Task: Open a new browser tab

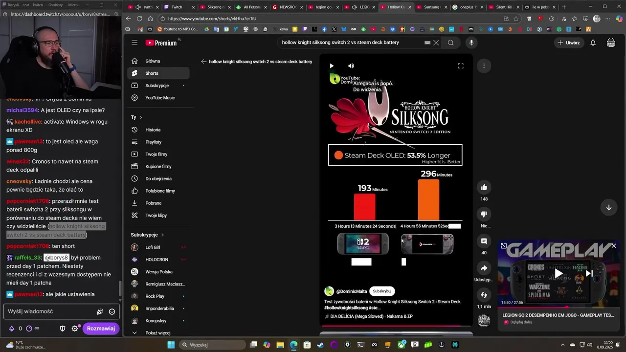Action: [564, 7]
